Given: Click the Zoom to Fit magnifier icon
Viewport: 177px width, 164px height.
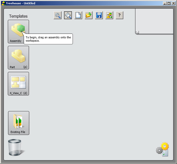Looking at the screenshot, I should click(57, 15).
